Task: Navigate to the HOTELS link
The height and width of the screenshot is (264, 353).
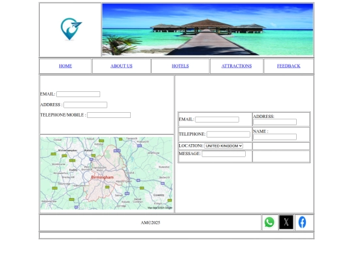Action: pyautogui.click(x=180, y=66)
